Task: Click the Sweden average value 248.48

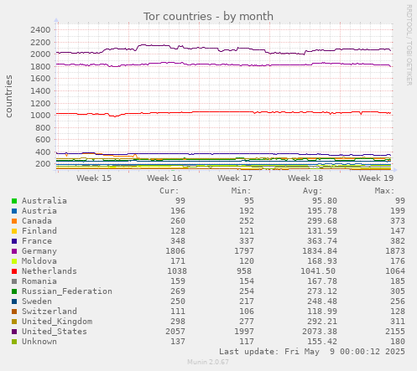Action: point(322,301)
